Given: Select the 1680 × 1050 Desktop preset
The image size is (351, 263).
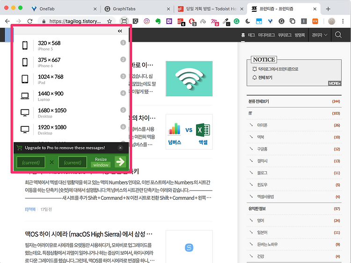Looking at the screenshot, I should pos(71,113).
